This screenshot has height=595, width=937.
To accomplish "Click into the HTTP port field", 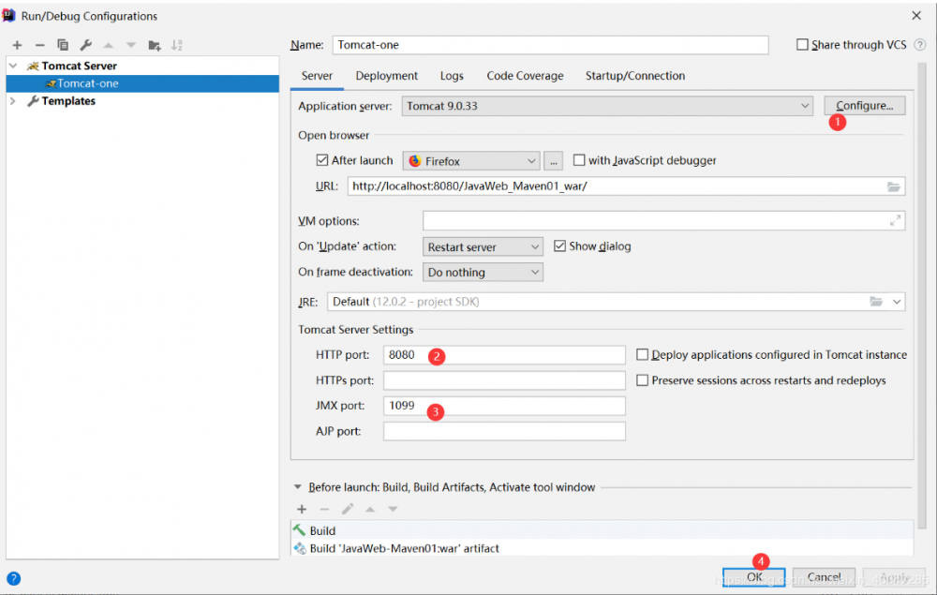I will point(504,355).
